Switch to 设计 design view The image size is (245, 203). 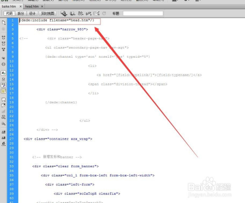[32, 13]
